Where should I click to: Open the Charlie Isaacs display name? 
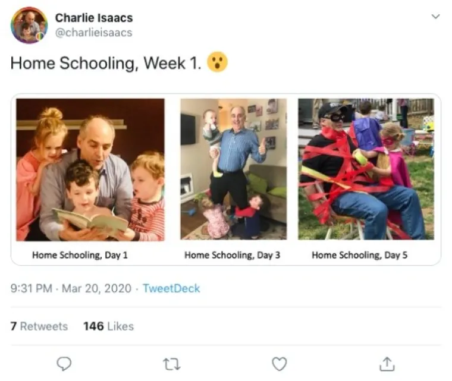[x=93, y=18]
